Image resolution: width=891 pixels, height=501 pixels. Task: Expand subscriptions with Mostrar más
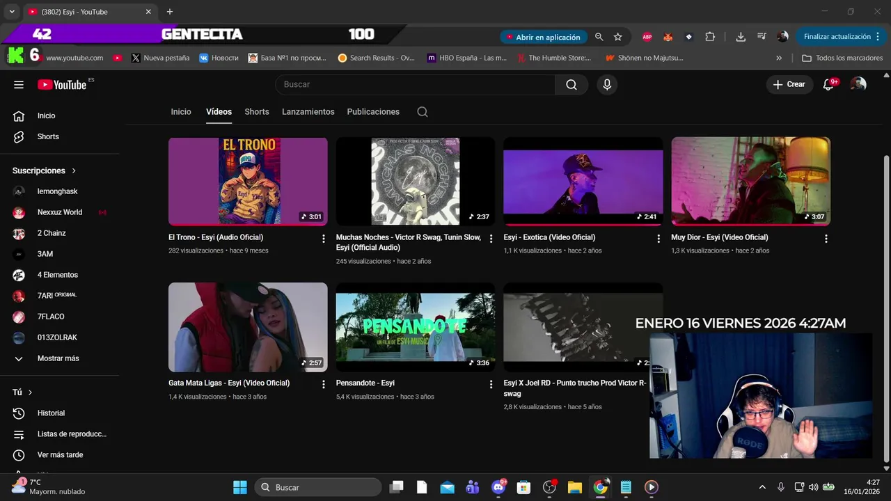point(58,358)
